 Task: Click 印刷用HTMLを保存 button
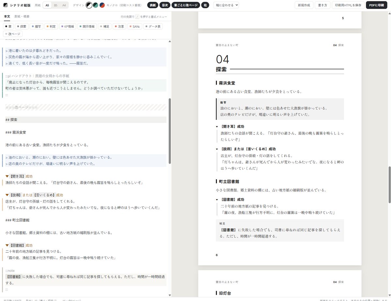tap(348, 5)
